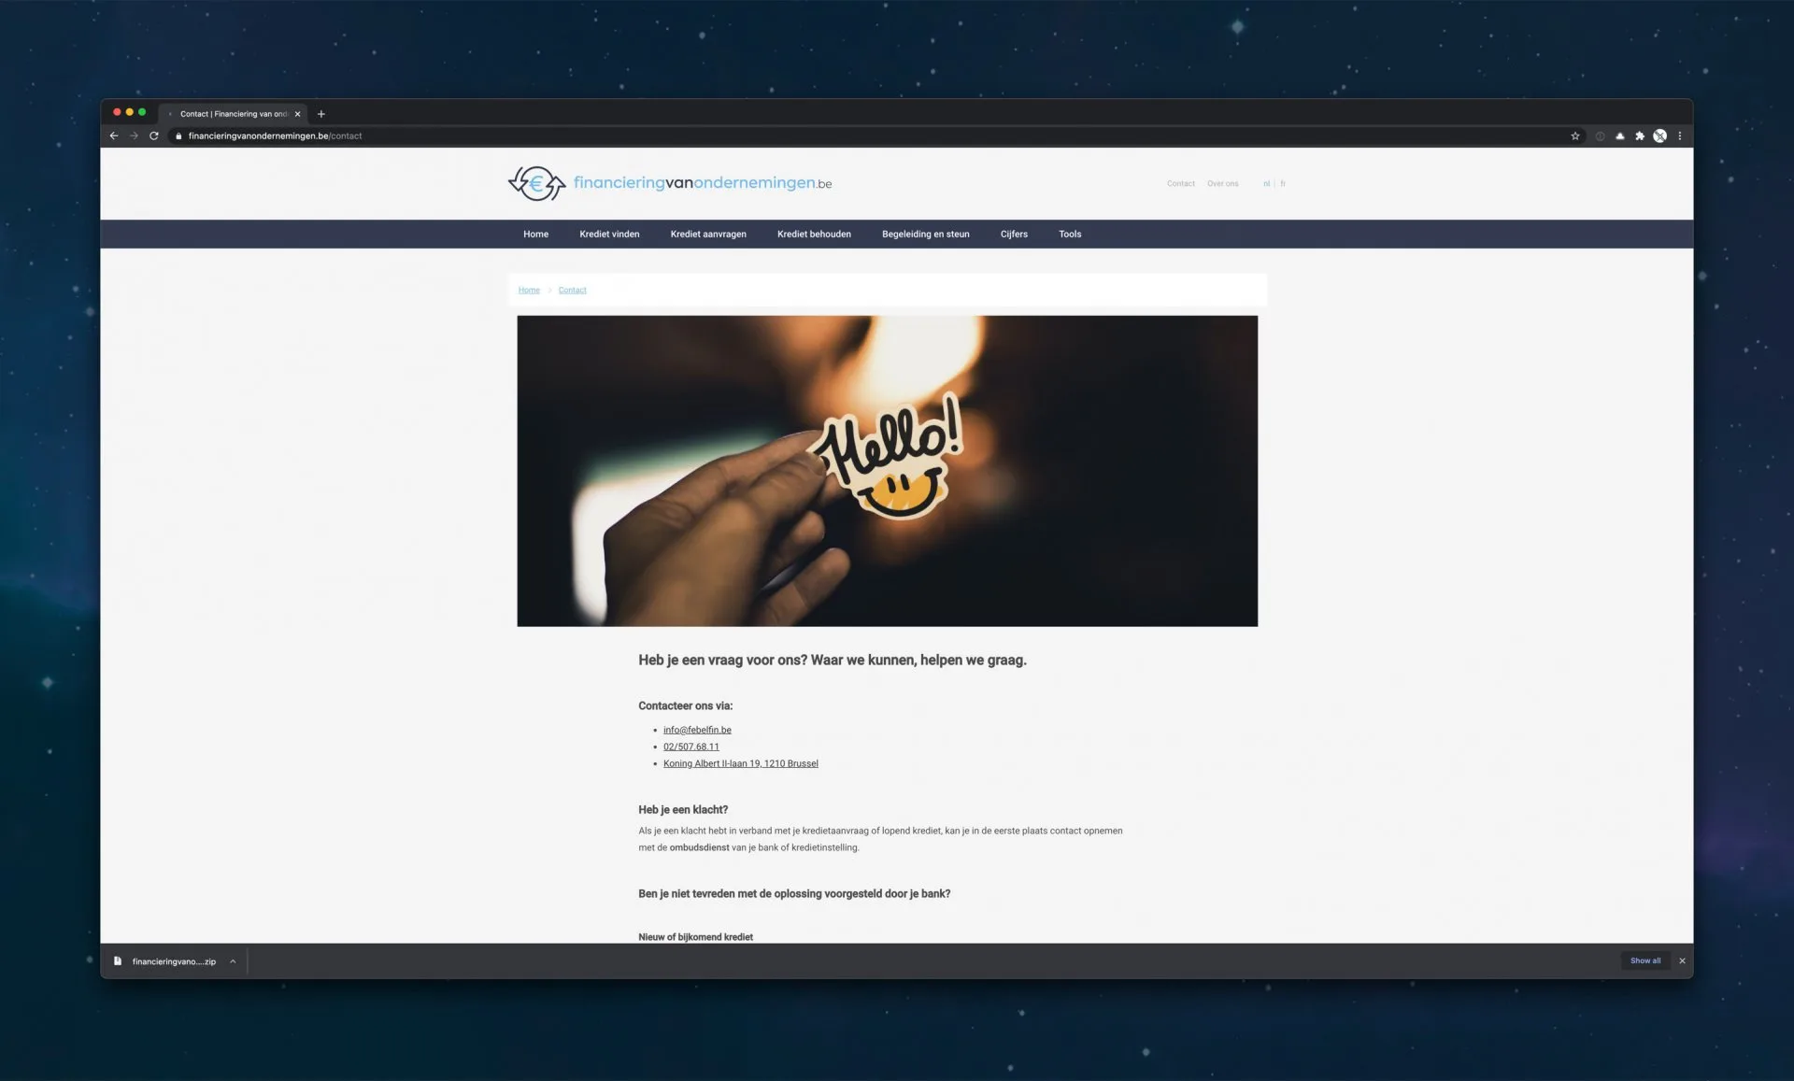This screenshot has width=1794, height=1081.
Task: Call the 02/507.68.11 phone link
Action: (x=691, y=747)
